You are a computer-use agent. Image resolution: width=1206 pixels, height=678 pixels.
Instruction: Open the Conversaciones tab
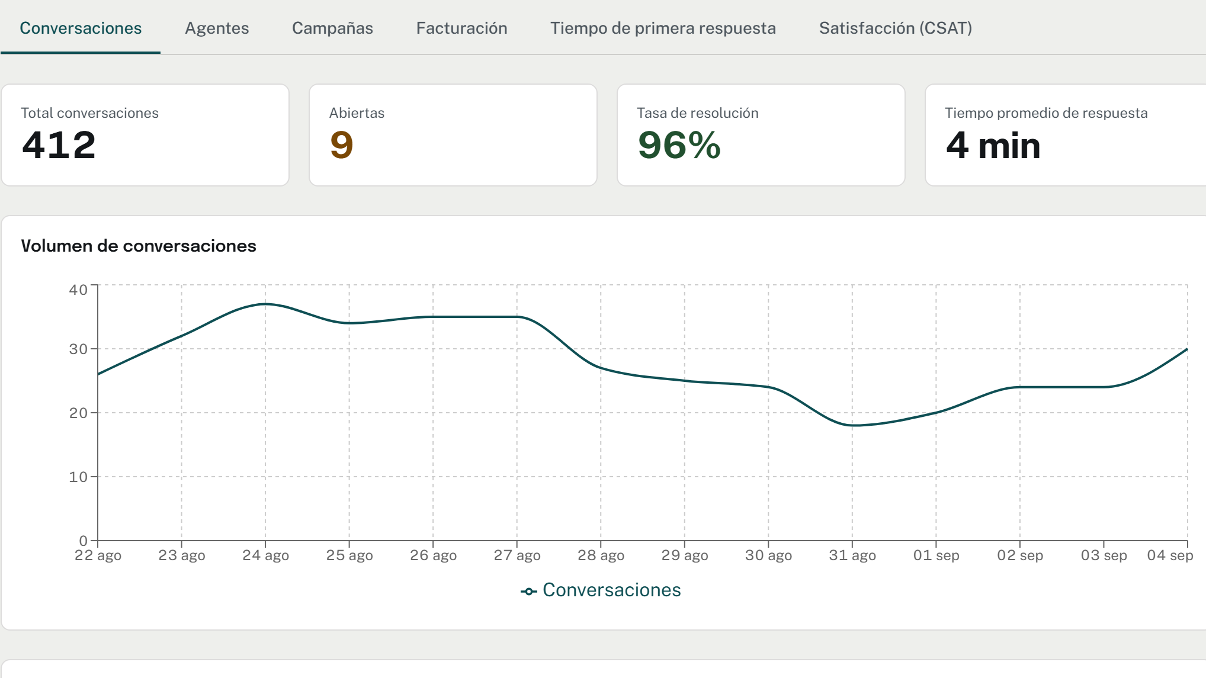(81, 28)
